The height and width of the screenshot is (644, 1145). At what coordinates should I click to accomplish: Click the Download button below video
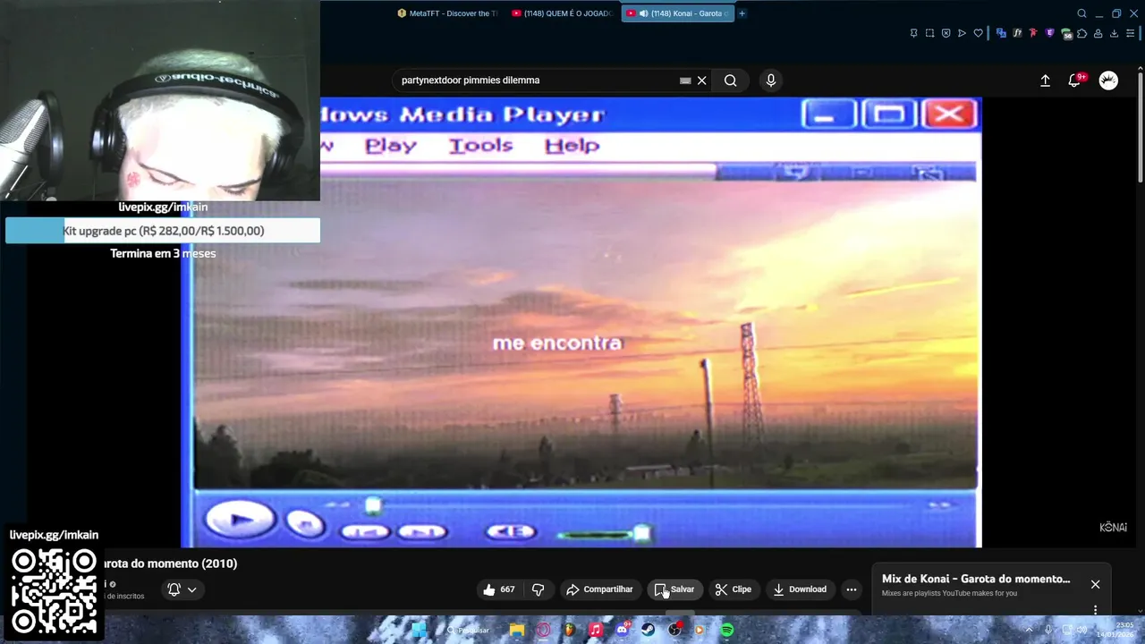(x=800, y=589)
